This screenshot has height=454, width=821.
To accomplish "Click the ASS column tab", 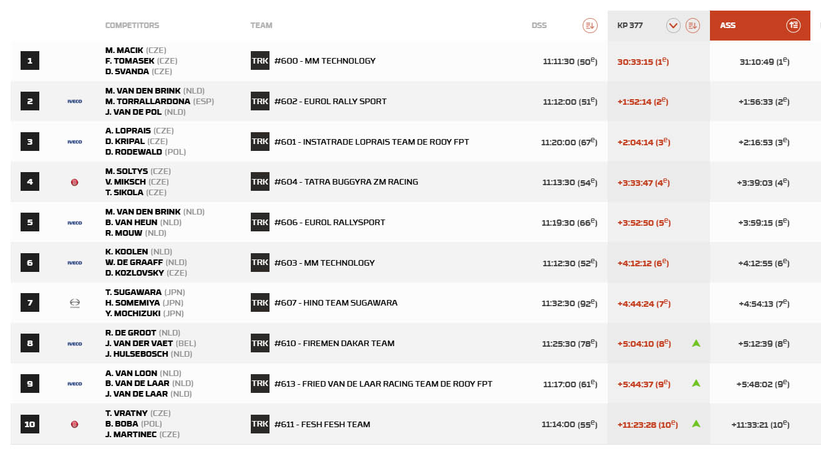I will pos(728,26).
